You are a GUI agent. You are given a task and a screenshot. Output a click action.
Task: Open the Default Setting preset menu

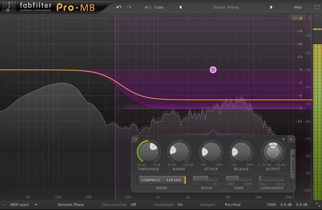click(226, 7)
